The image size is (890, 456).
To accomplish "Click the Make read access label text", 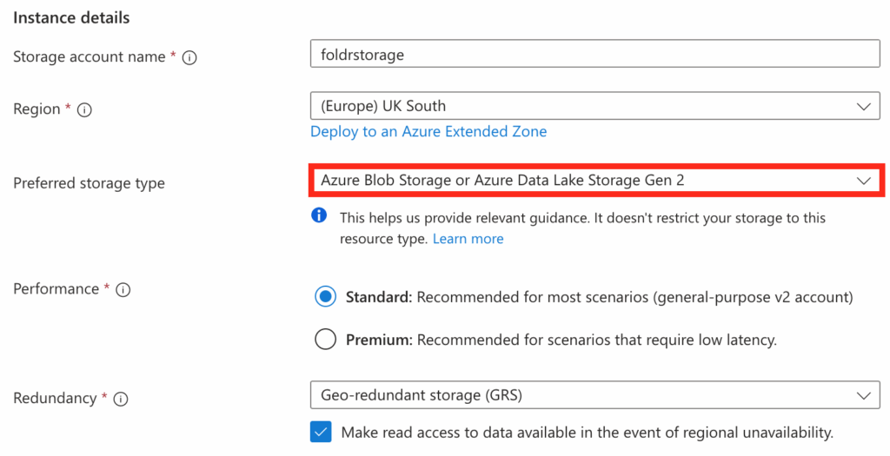I will [587, 432].
